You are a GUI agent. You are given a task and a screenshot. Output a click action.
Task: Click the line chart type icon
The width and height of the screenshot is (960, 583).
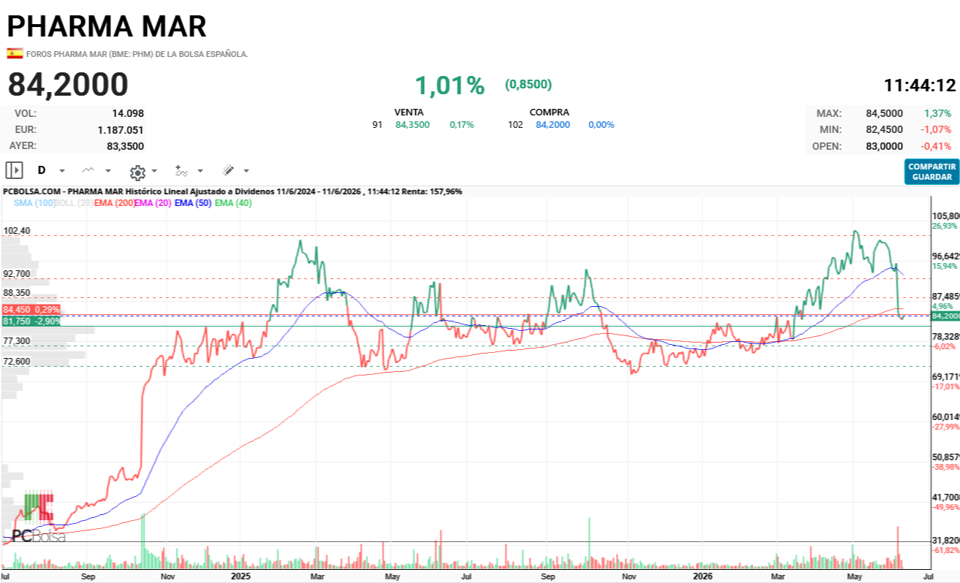88,170
